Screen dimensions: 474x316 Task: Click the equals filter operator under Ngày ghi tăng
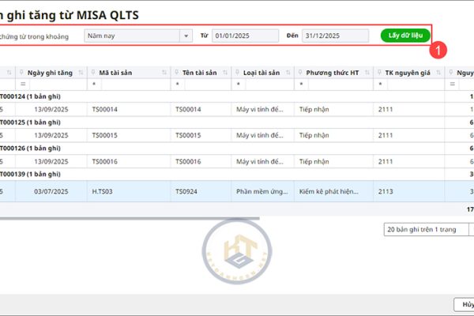click(24, 84)
